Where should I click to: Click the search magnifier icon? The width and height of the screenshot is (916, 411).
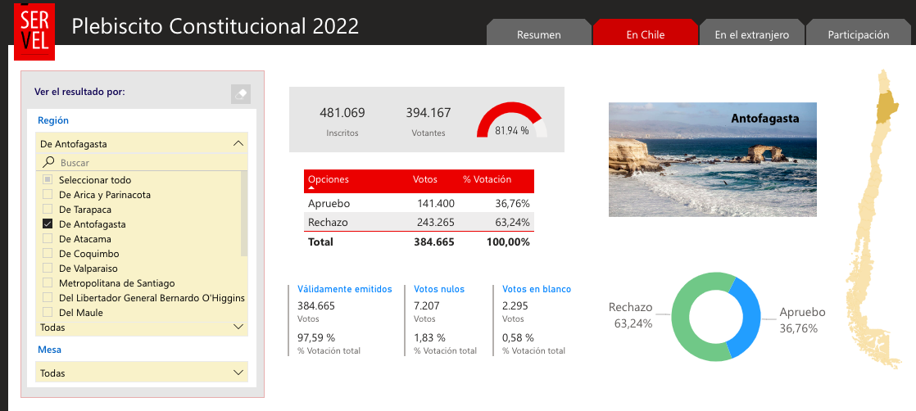click(x=49, y=162)
